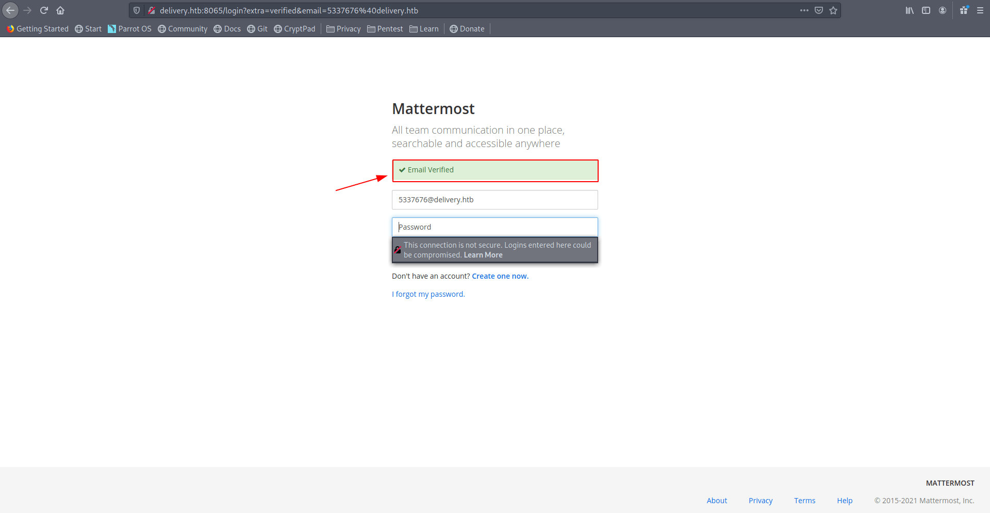Image resolution: width=990 pixels, height=513 pixels.
Task: Open page actions three-dots menu
Action: tap(804, 10)
